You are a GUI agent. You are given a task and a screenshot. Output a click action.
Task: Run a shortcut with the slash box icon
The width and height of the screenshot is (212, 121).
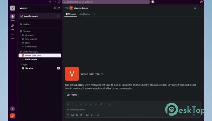tap(98, 115)
